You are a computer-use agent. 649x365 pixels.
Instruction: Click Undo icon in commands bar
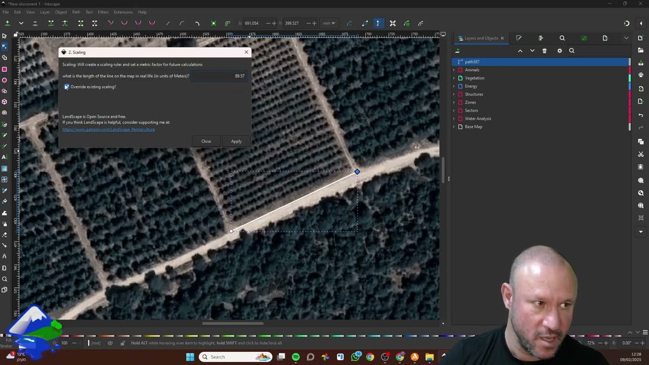(641, 115)
